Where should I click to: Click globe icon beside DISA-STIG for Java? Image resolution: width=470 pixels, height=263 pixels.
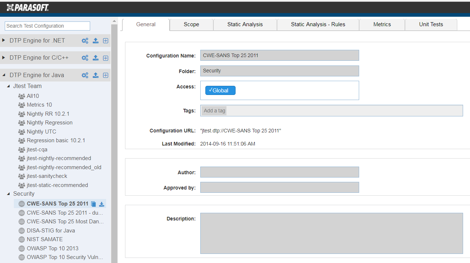click(x=21, y=231)
